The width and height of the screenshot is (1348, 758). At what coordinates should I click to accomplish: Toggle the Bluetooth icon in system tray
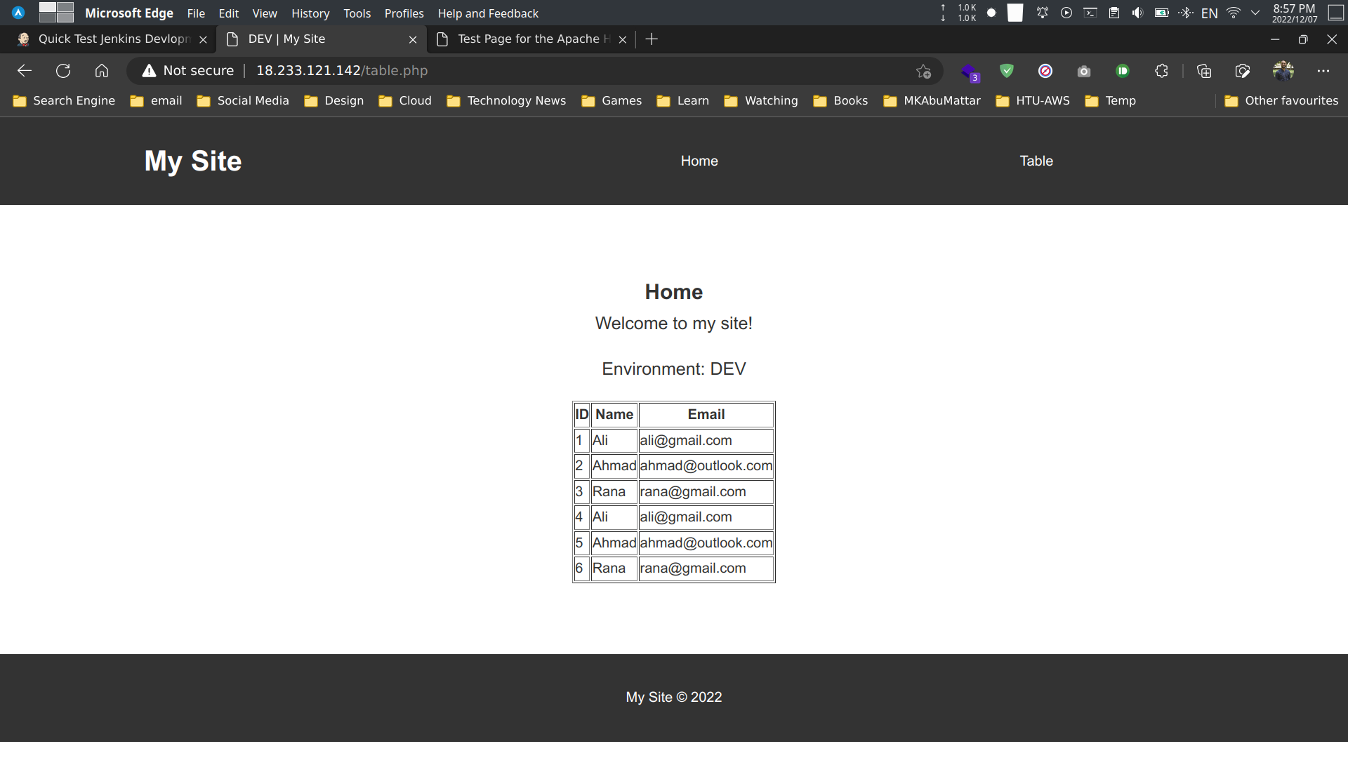pyautogui.click(x=1186, y=12)
